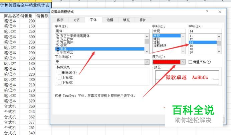Screen dimensions: 231x135
Task: Open the 颜色 color dropdown arrow
Action: tap(183, 62)
